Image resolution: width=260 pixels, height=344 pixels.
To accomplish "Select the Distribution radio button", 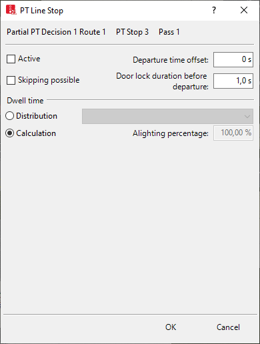I will (10, 116).
